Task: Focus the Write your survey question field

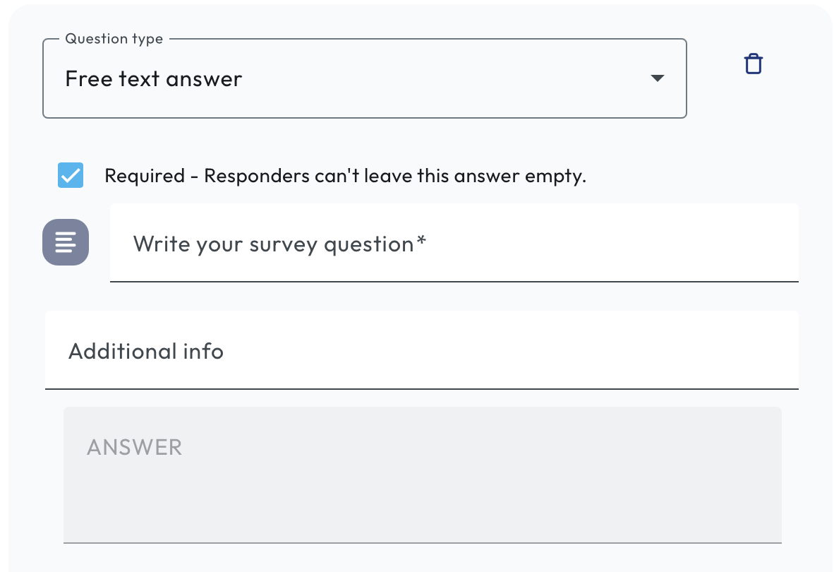Action: click(x=454, y=244)
